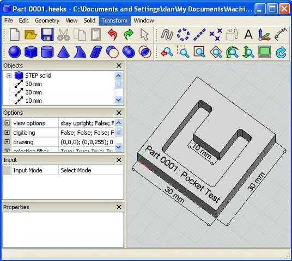This screenshot has height=261, width=292.
Task: Expand the drawing options row
Action: point(7,142)
